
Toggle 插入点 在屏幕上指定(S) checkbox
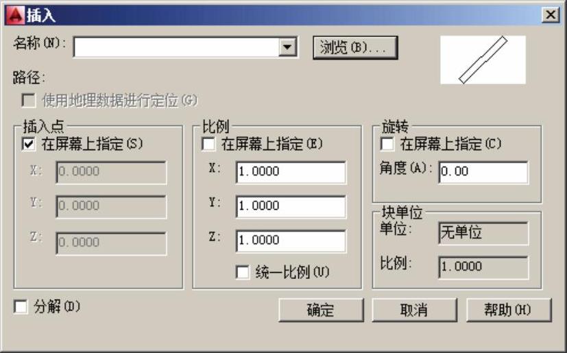coord(28,144)
